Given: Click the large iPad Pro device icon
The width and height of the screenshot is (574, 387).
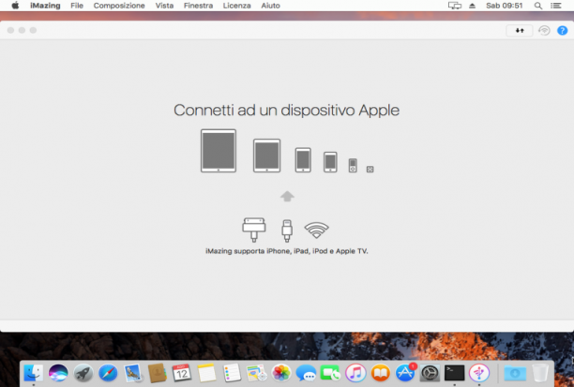Looking at the screenshot, I should click(219, 150).
